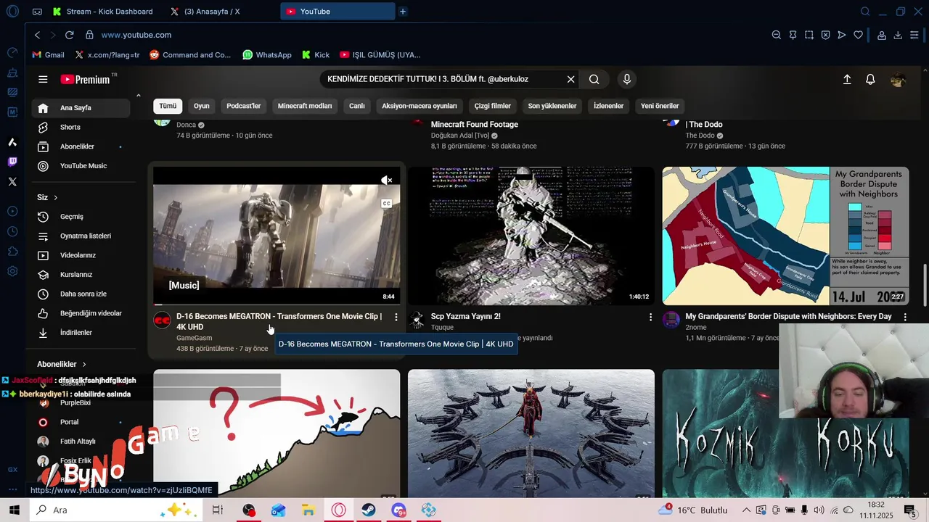
Task: Click the pin icon in browser toolbar
Action: pyautogui.click(x=793, y=35)
